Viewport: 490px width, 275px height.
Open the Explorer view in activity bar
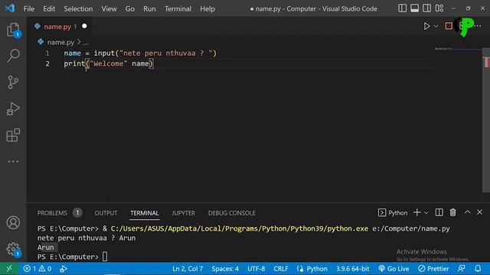coord(13,30)
